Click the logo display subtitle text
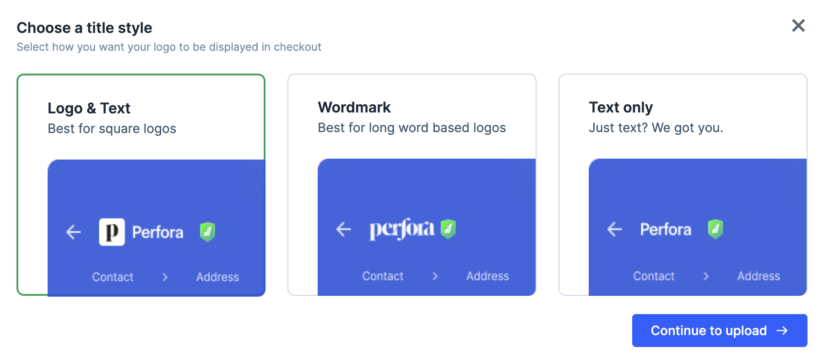Viewport: 824px width, 363px height. (x=169, y=47)
